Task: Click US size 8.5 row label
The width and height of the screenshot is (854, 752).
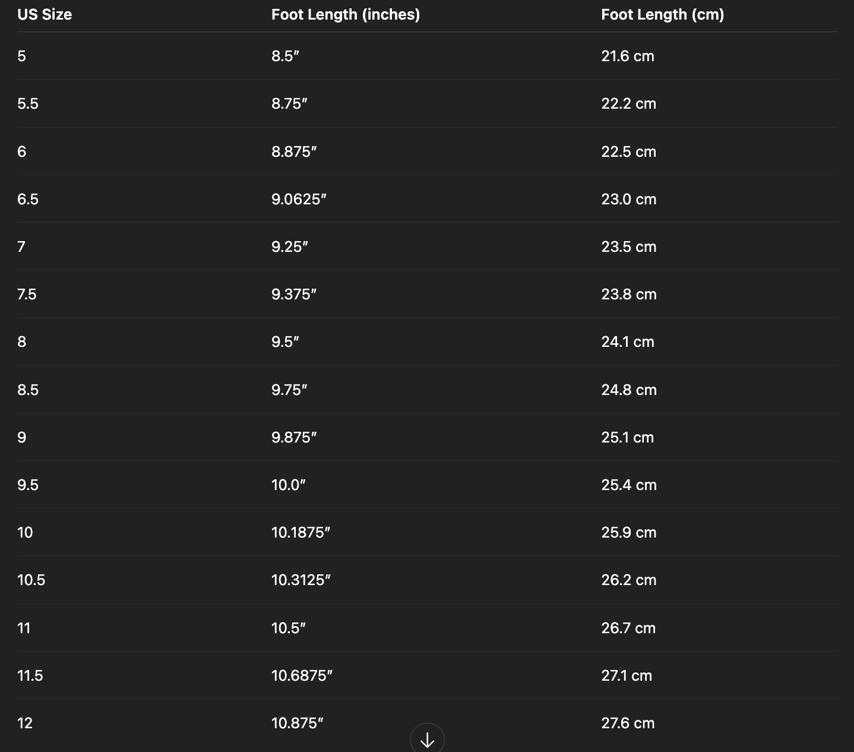Action: 28,390
